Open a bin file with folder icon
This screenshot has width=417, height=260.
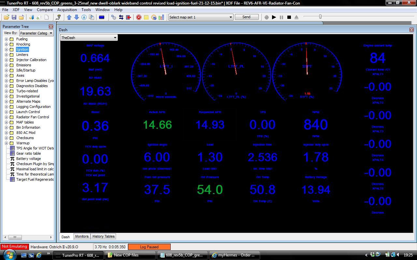pos(6,17)
